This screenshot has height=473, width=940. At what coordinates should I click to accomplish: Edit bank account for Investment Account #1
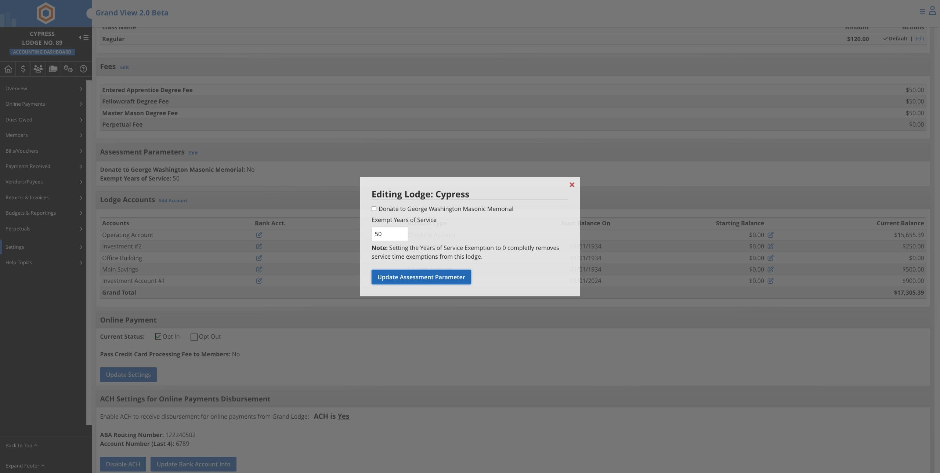(259, 281)
